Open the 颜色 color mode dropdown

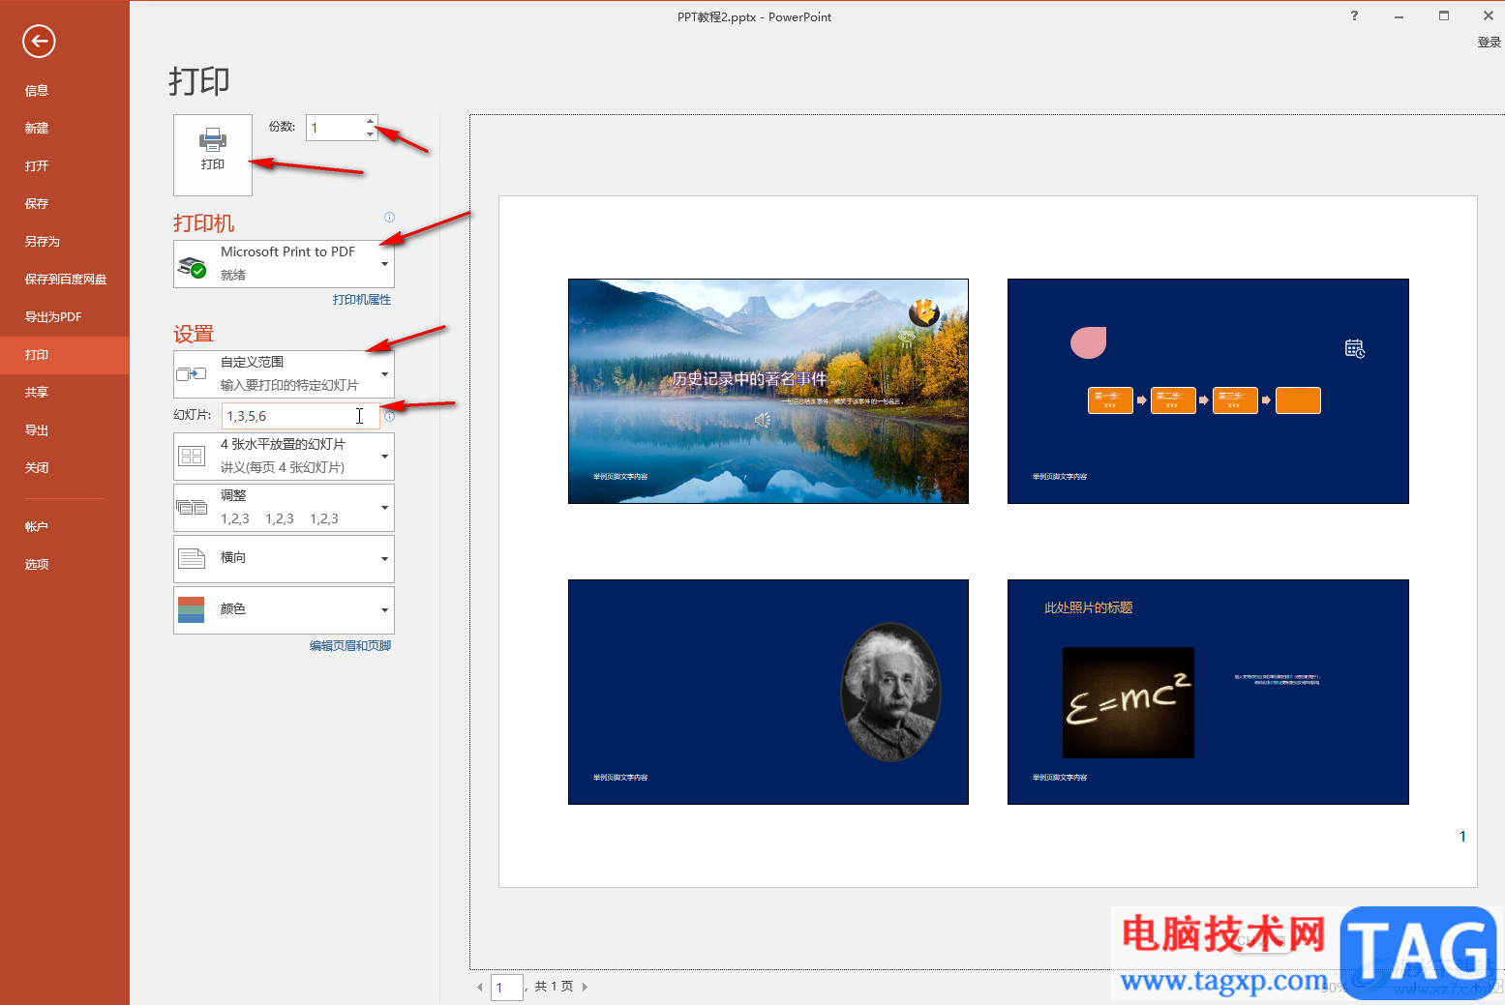(284, 609)
